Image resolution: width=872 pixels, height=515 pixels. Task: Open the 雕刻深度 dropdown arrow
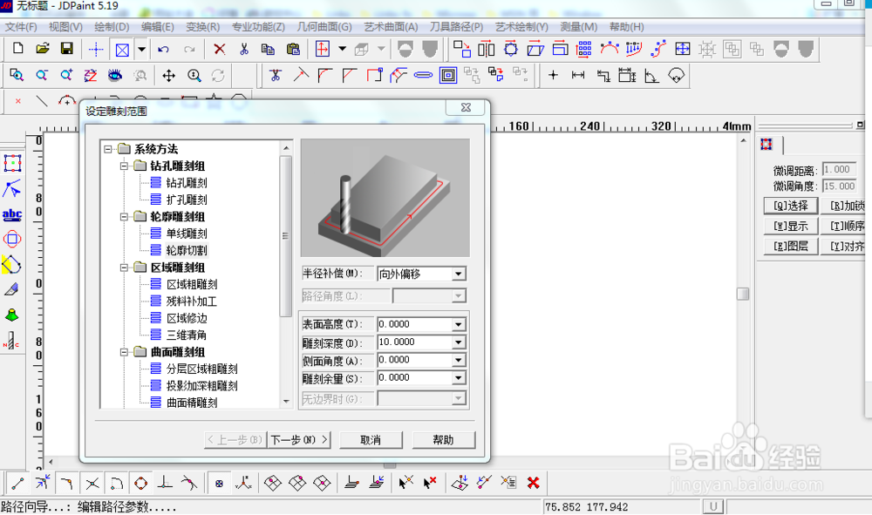[x=459, y=342]
